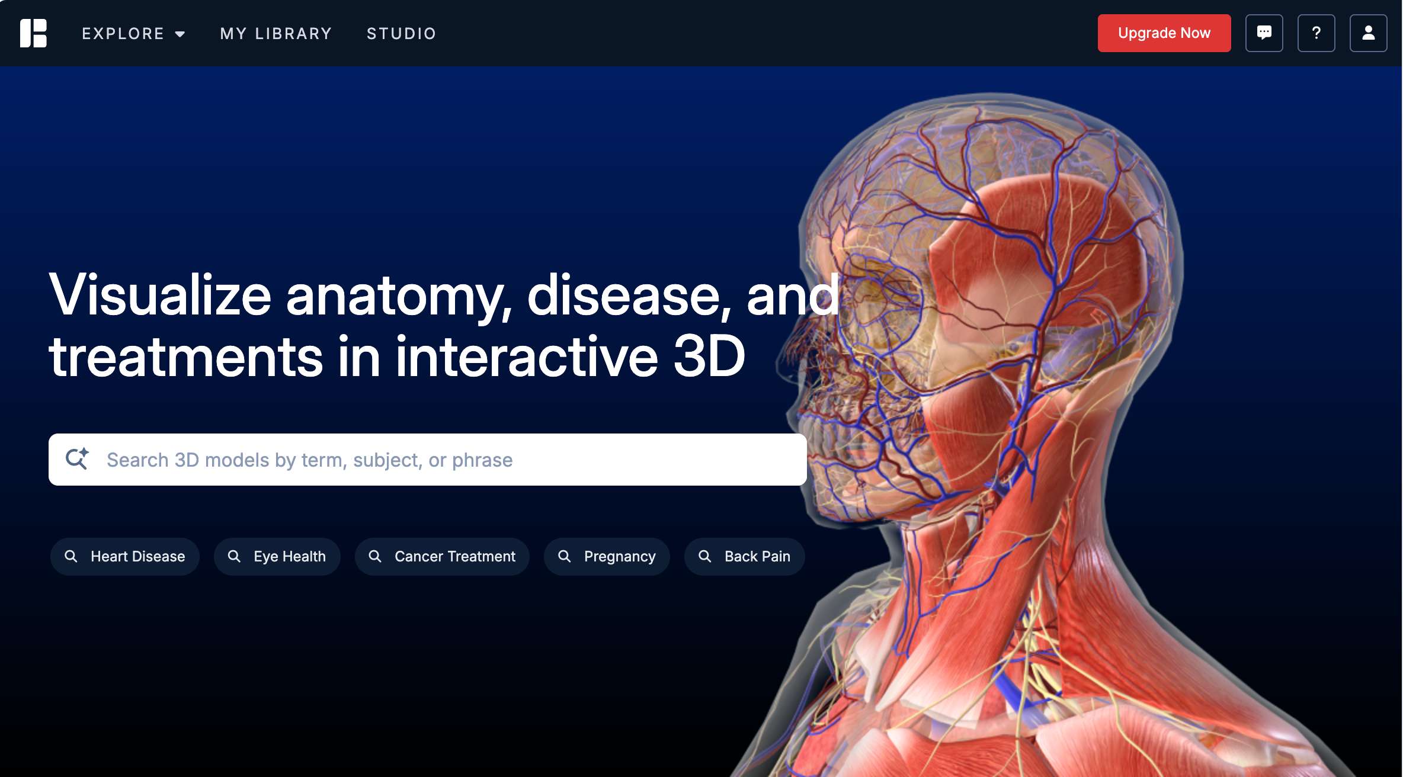Click magnifier icon in Pregnancy chip
The height and width of the screenshot is (777, 1403).
pyautogui.click(x=565, y=556)
